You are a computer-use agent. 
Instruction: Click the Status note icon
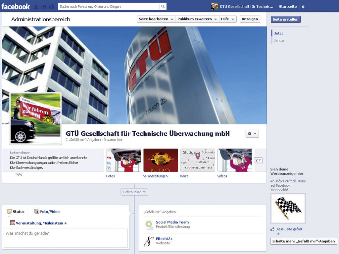pyautogui.click(x=10, y=211)
